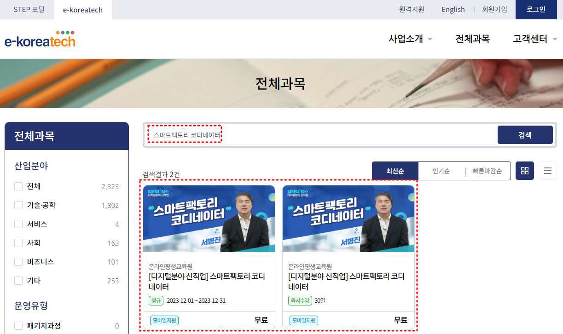
Task: Switch language to English
Action: [453, 9]
